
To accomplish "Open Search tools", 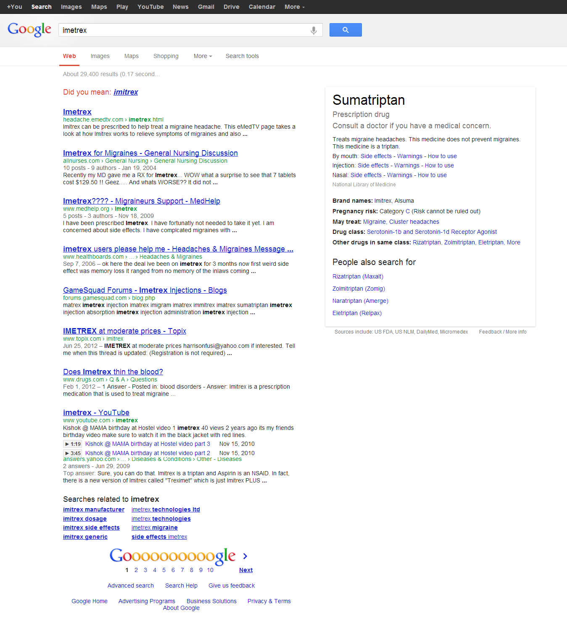I will point(242,56).
